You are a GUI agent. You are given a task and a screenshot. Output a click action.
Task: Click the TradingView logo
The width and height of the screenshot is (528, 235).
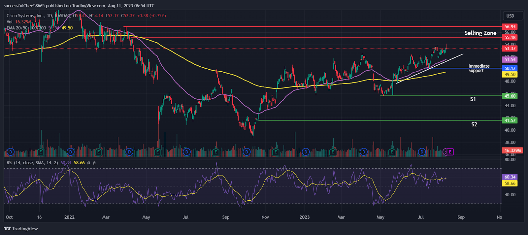21,229
